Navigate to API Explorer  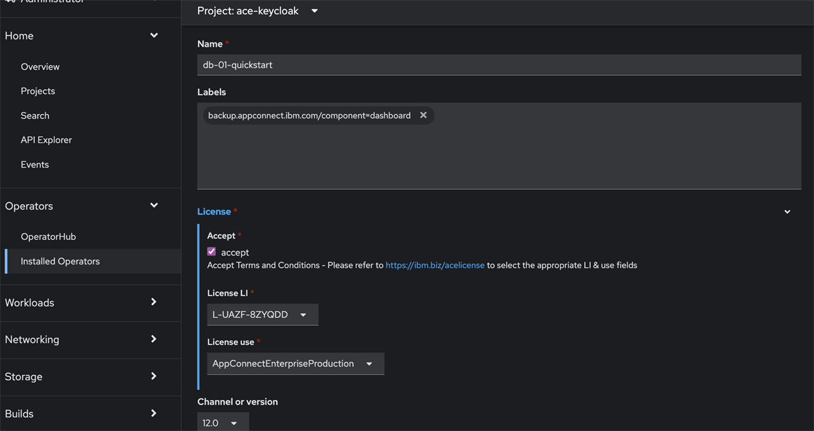point(46,140)
